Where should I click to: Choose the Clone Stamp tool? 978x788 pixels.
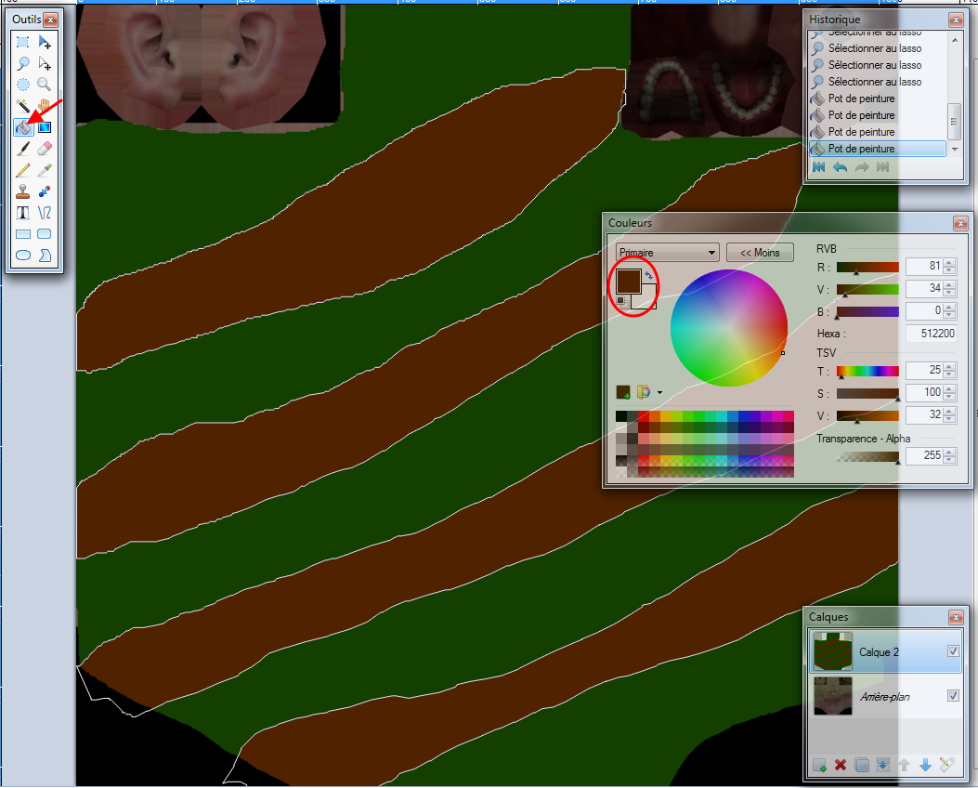pos(23,191)
